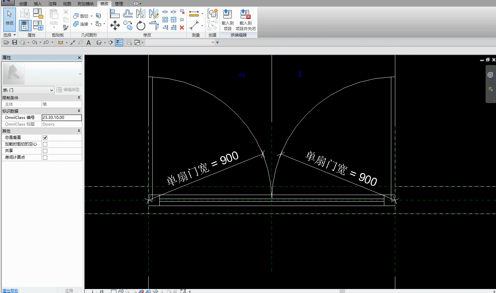The height and width of the screenshot is (293, 496).
Task: Collapse the 限制条件 section
Action: pos(79,98)
